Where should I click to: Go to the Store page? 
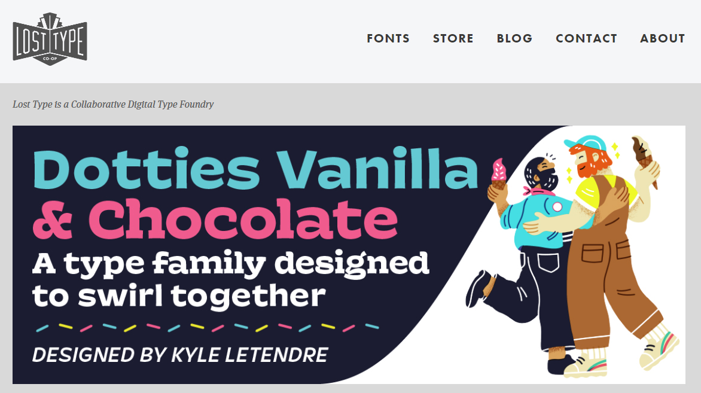(453, 38)
